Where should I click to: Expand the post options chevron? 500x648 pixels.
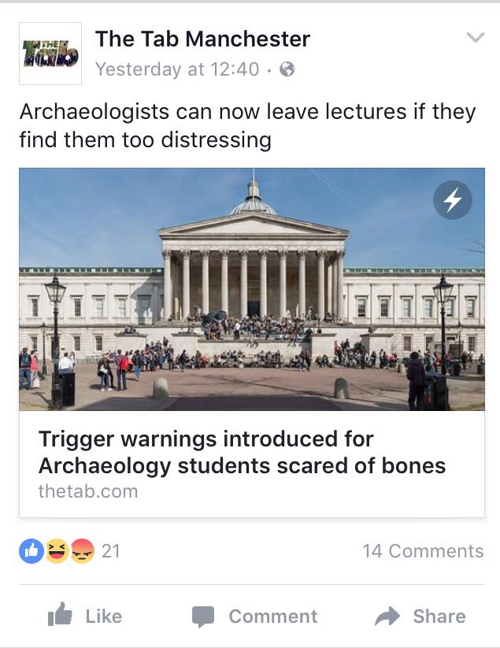tap(476, 38)
